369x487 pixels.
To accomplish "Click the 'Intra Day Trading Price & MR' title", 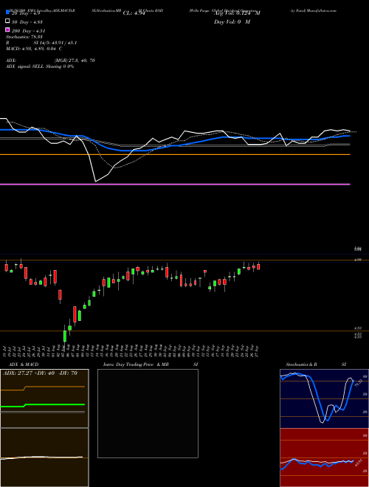I will click(136, 365).
